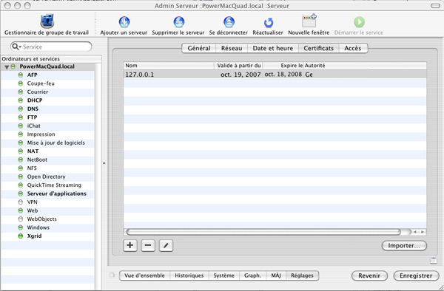444x291 pixels.
Task: Switch to Accès tab
Action: pos(353,48)
